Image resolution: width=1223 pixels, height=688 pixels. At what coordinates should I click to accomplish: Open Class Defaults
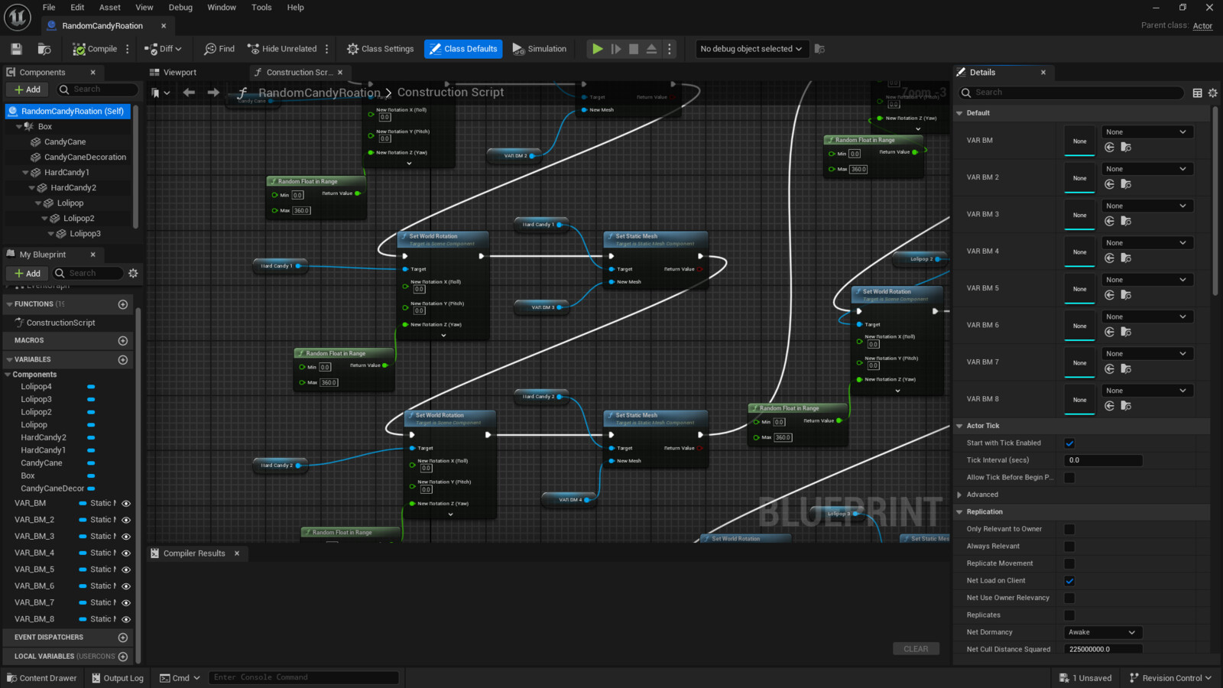pos(463,49)
